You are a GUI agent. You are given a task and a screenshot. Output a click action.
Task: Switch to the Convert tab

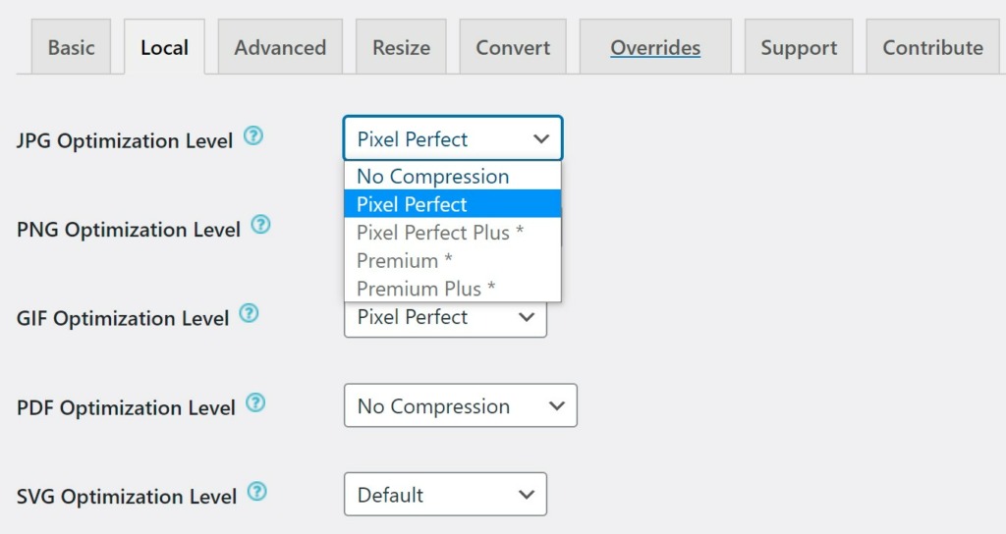513,47
